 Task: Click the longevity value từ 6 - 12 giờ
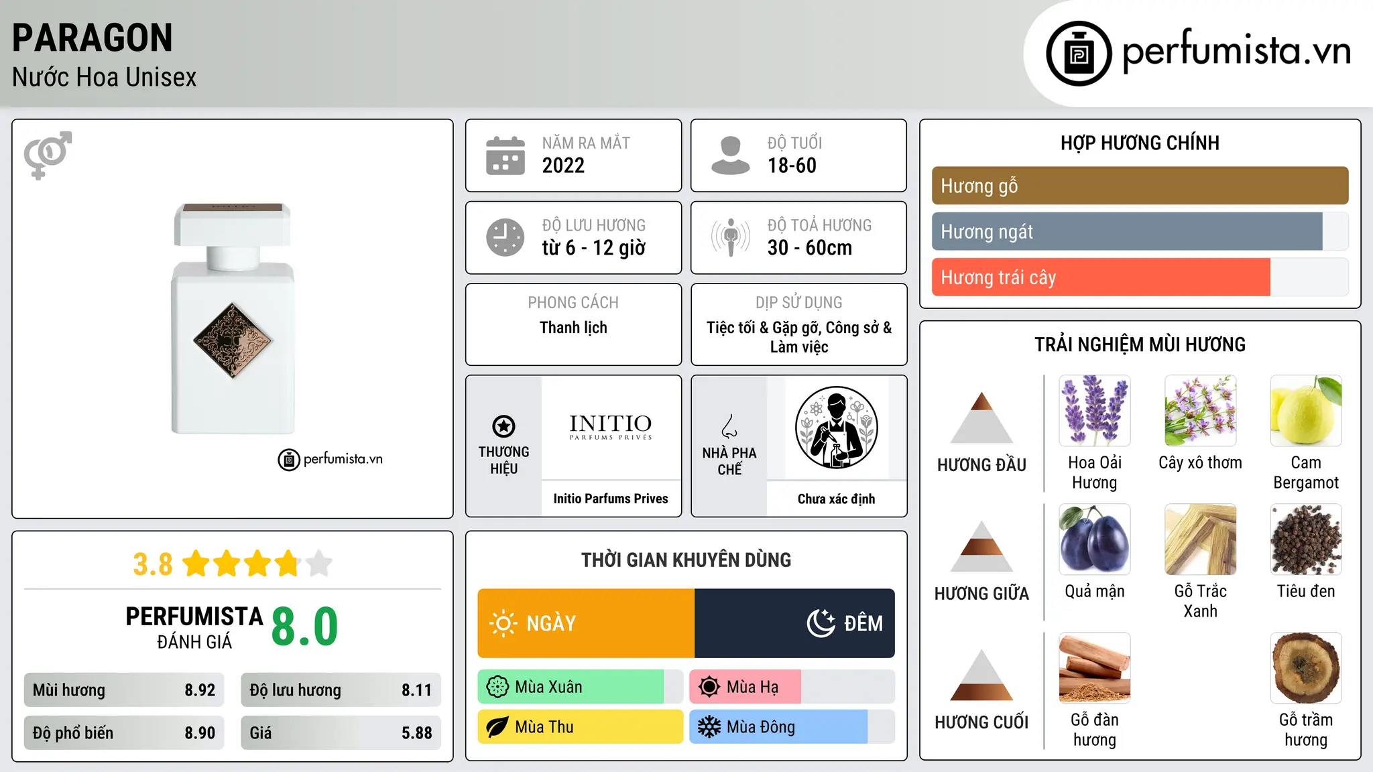coord(594,248)
